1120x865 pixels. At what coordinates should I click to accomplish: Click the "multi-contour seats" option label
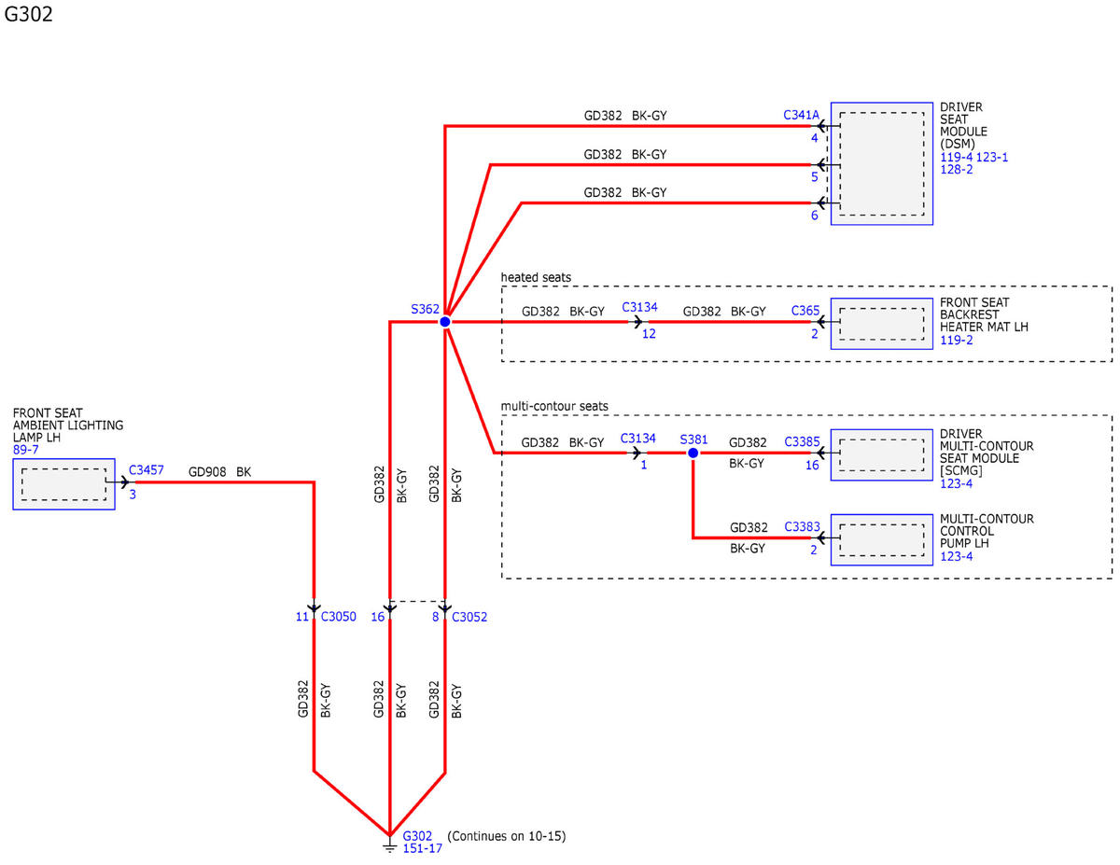click(x=554, y=406)
